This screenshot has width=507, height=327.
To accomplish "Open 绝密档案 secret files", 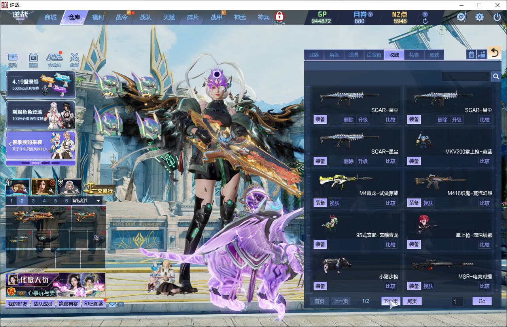I will [68, 304].
